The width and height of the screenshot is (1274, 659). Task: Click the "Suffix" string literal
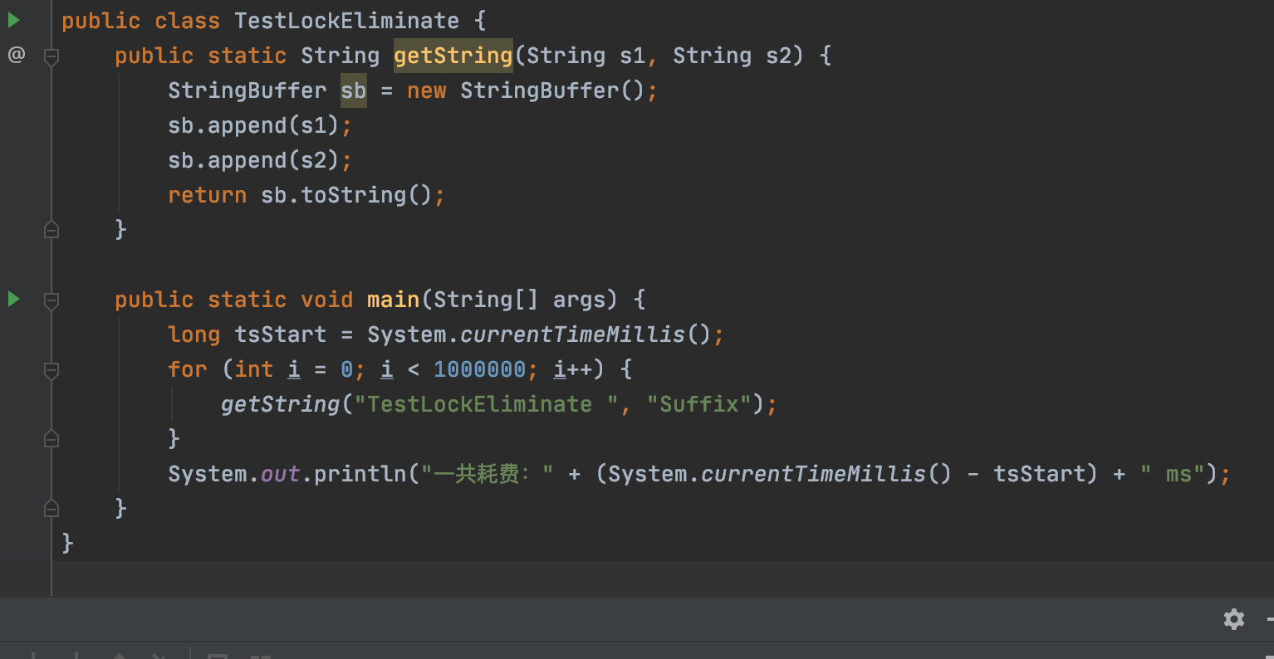[699, 404]
